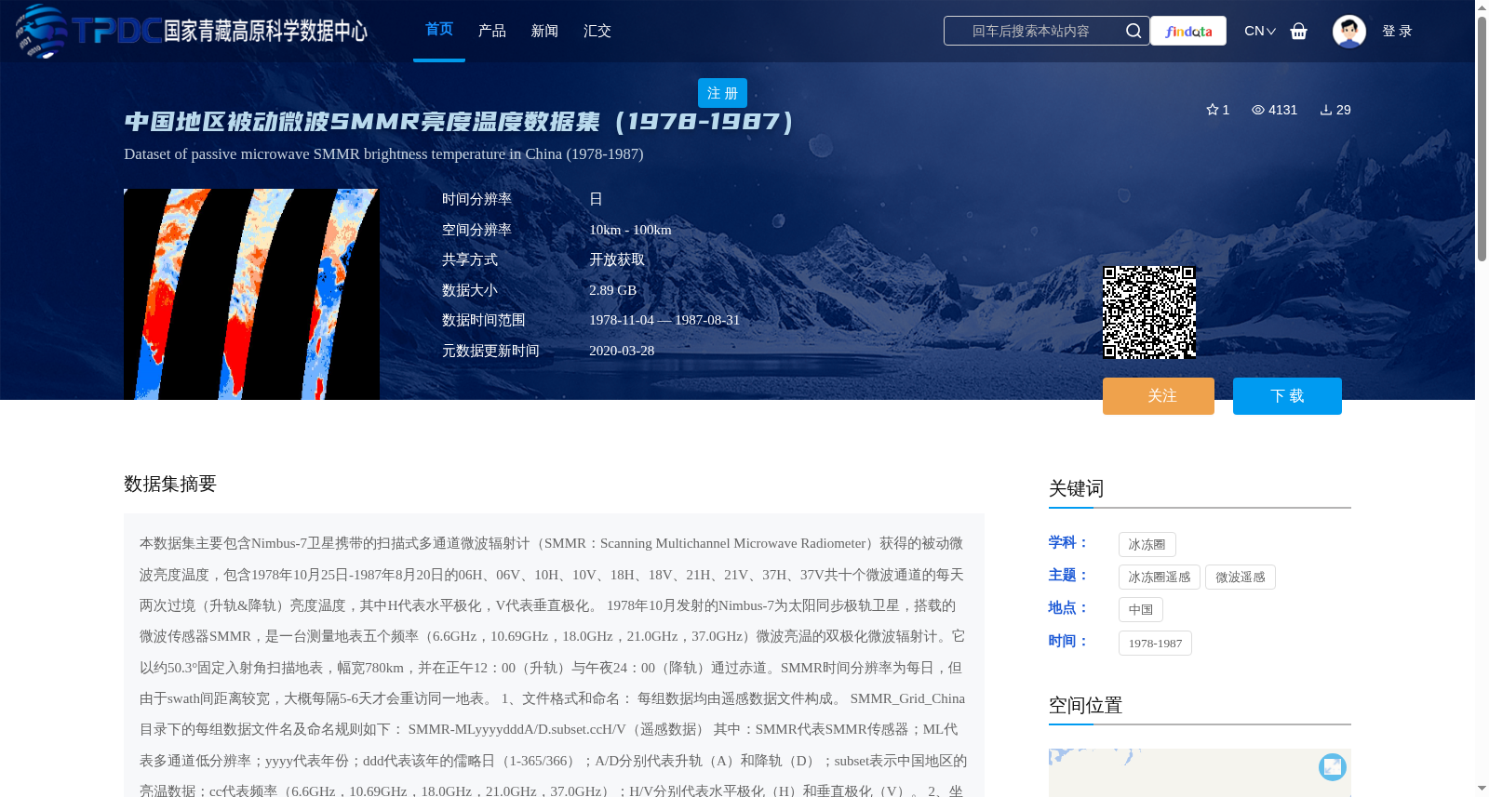The image size is (1489, 797).
Task: Click the data size value 2.89 GB
Action: (x=612, y=290)
